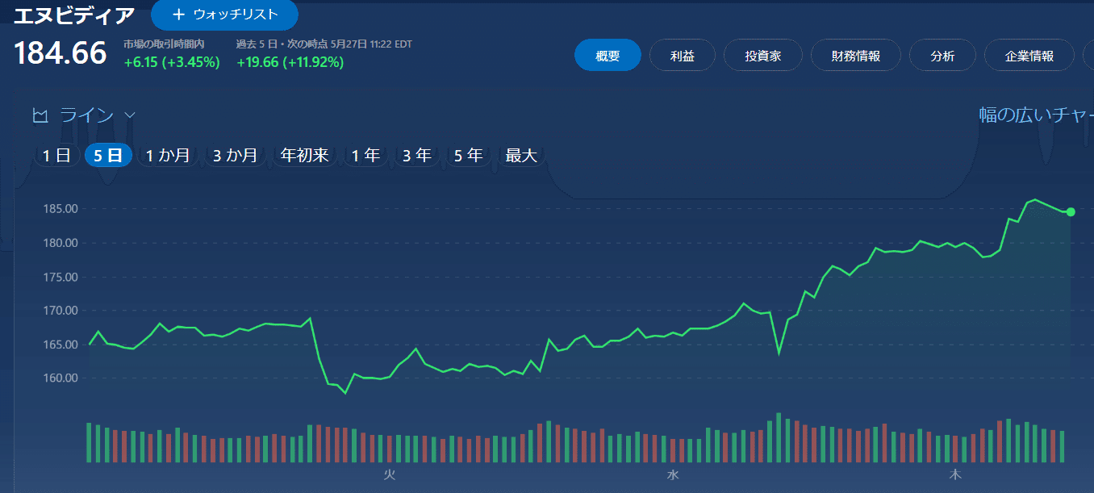Choose the 1年 range option

[365, 156]
